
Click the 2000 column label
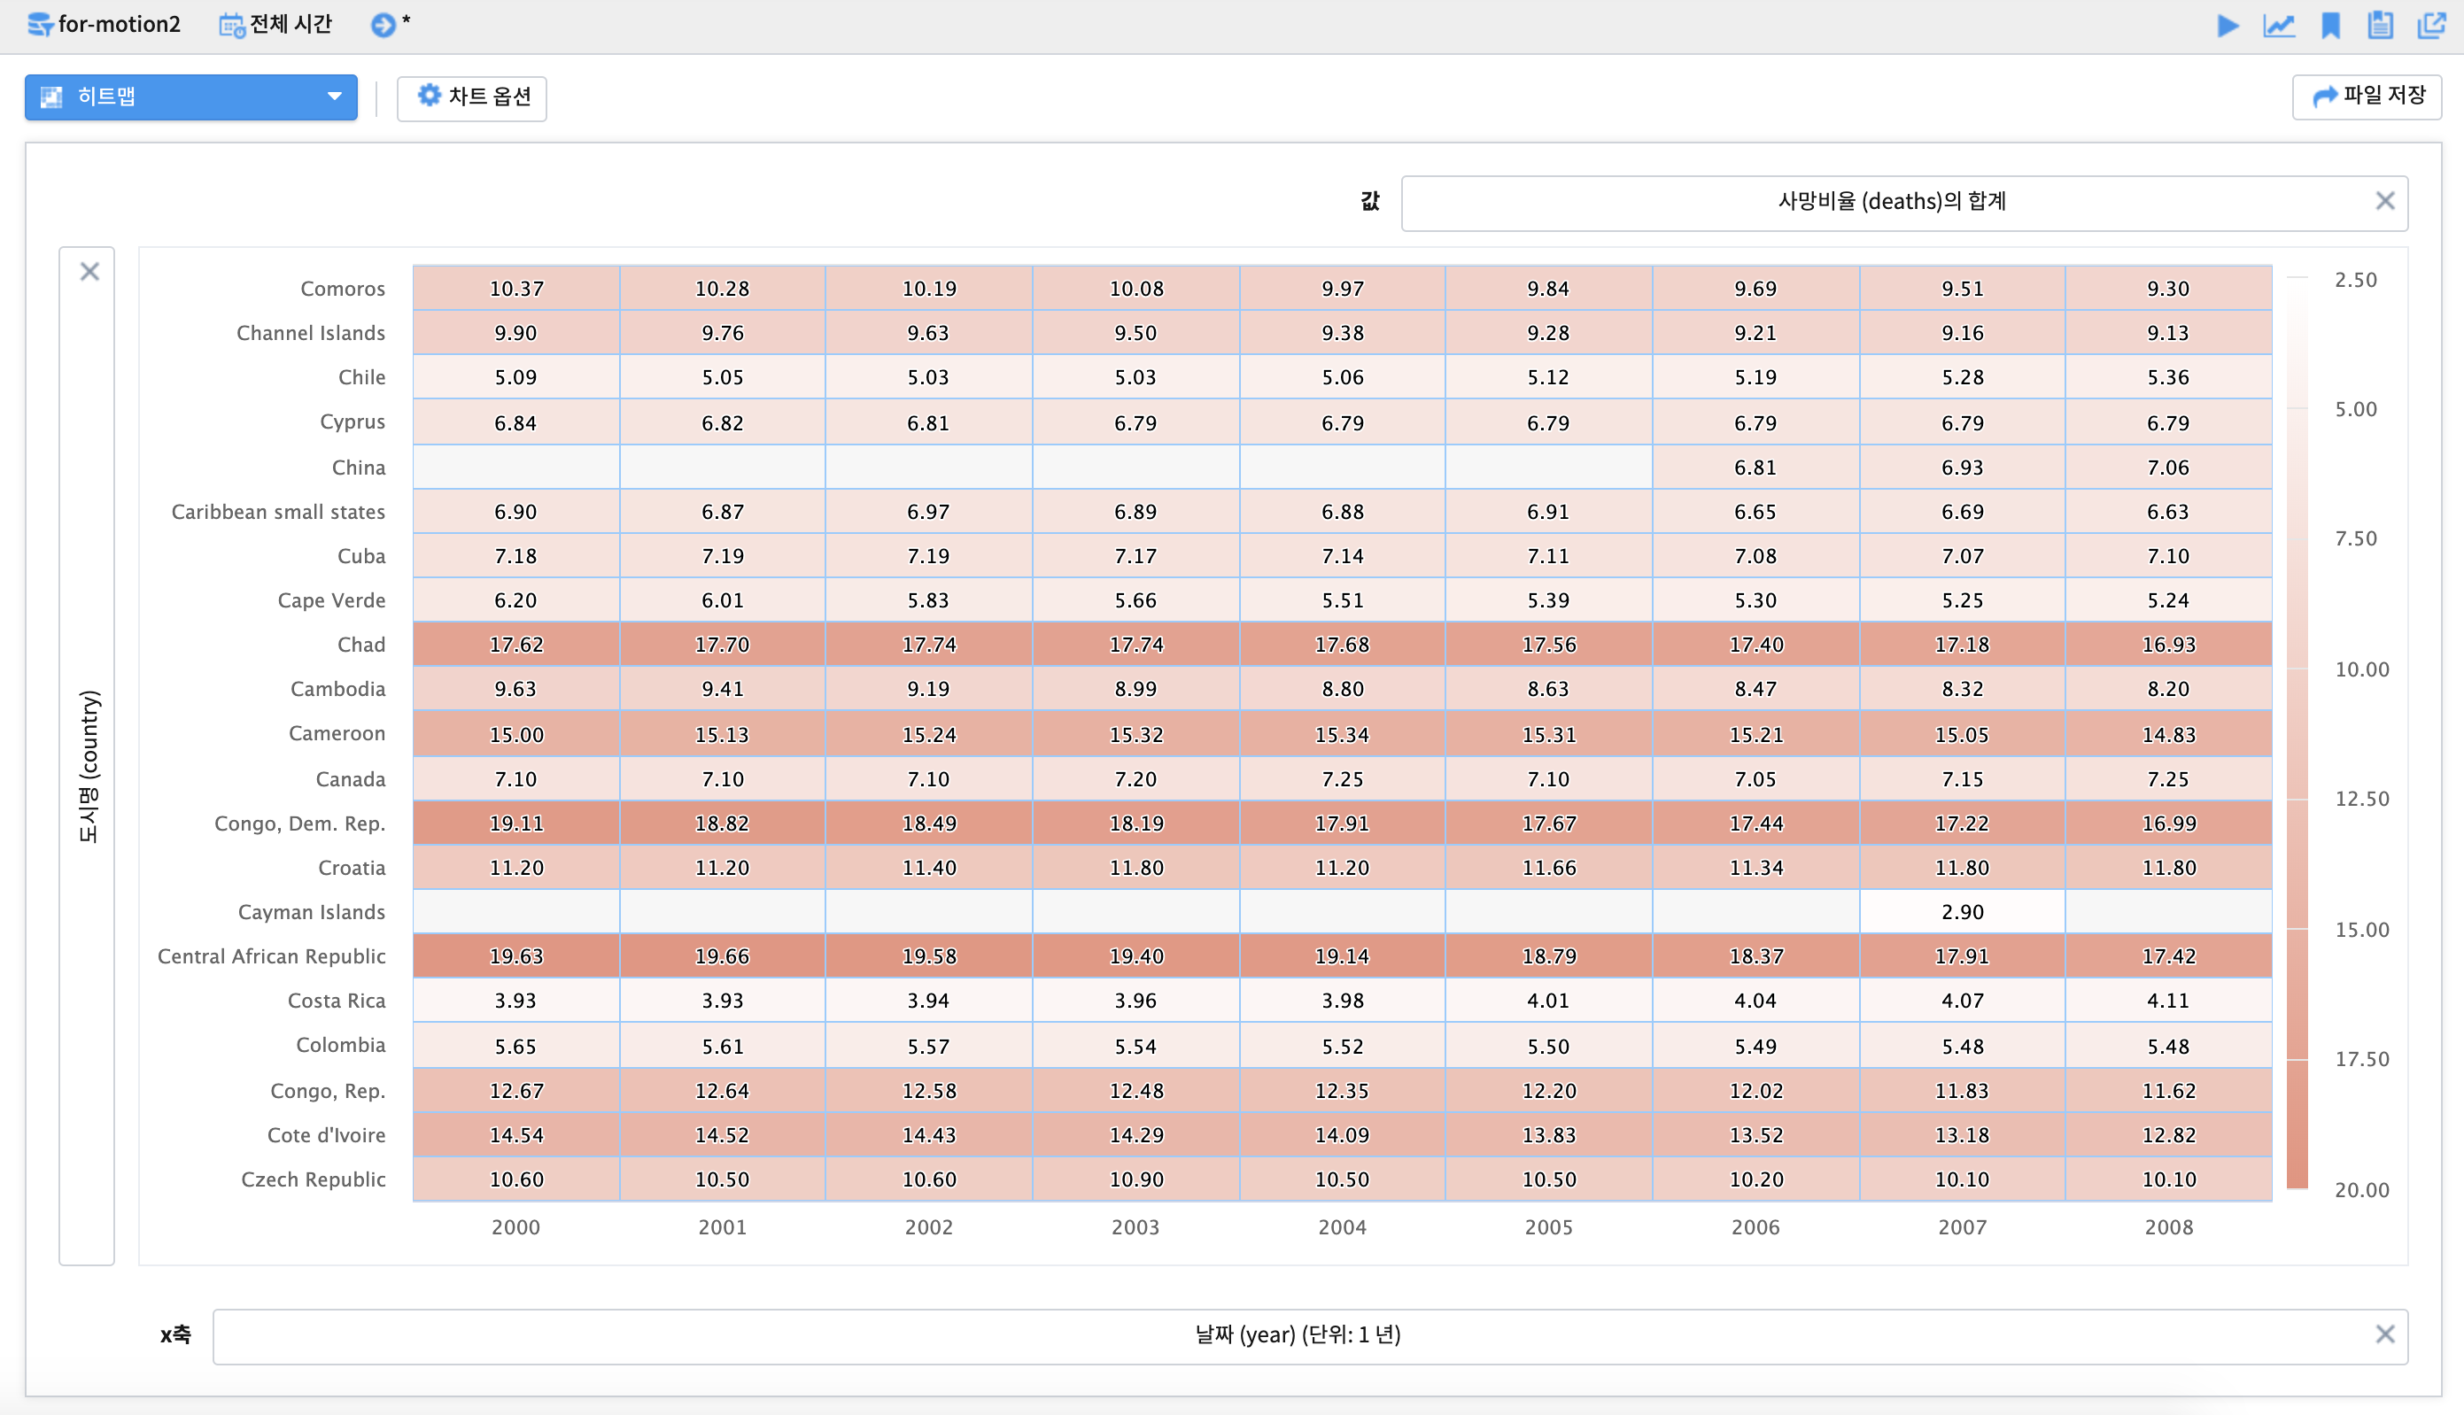tap(515, 1227)
